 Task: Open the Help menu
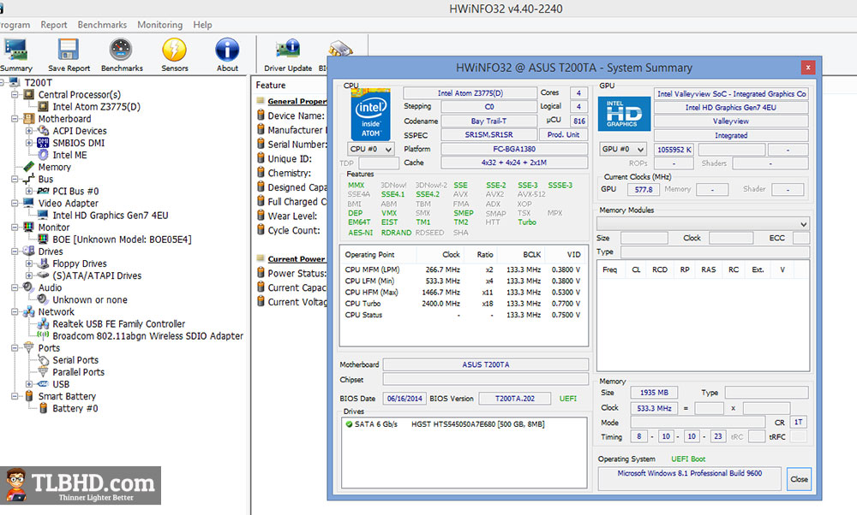[x=202, y=25]
